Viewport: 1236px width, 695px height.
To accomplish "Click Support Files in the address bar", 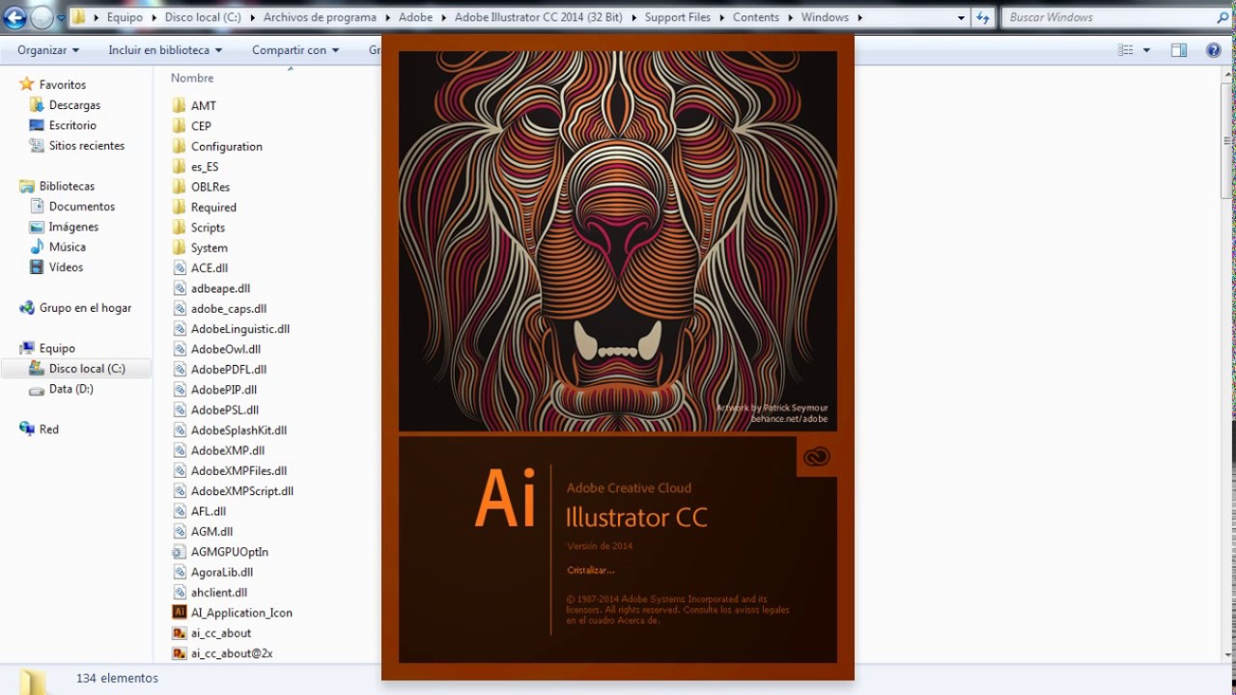I will tap(677, 17).
